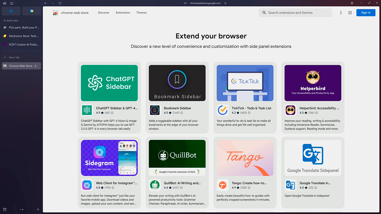This screenshot has height=214, width=381.
Task: Switch to the 'NZXT Custom & Prebu...' tab
Action: 21,45
